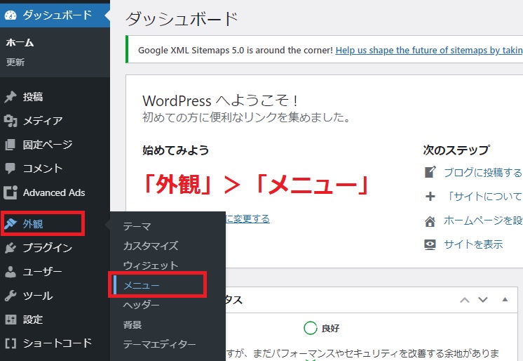This screenshot has width=523, height=361.
Task: Click the 次のステップ heading
Action: pos(456,150)
